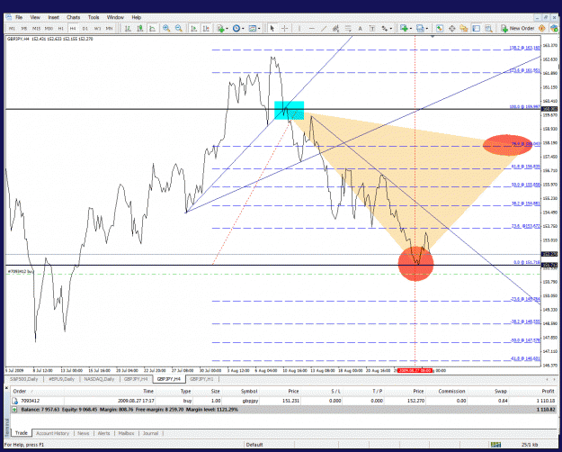Select the MN monthly timeframe
Image resolution: width=562 pixels, height=452 pixels.
pos(110,28)
